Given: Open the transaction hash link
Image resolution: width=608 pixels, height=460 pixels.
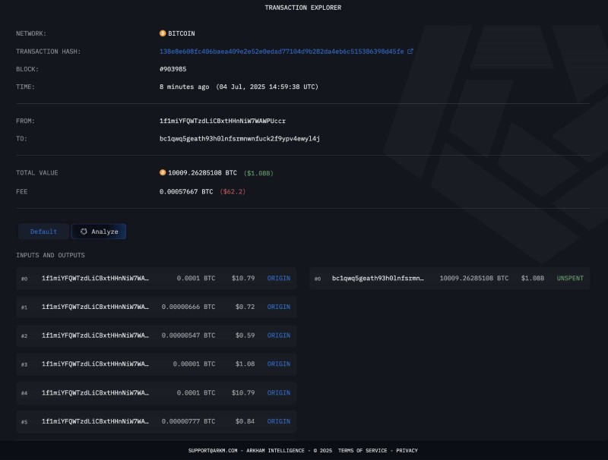Looking at the screenshot, I should pos(282,52).
